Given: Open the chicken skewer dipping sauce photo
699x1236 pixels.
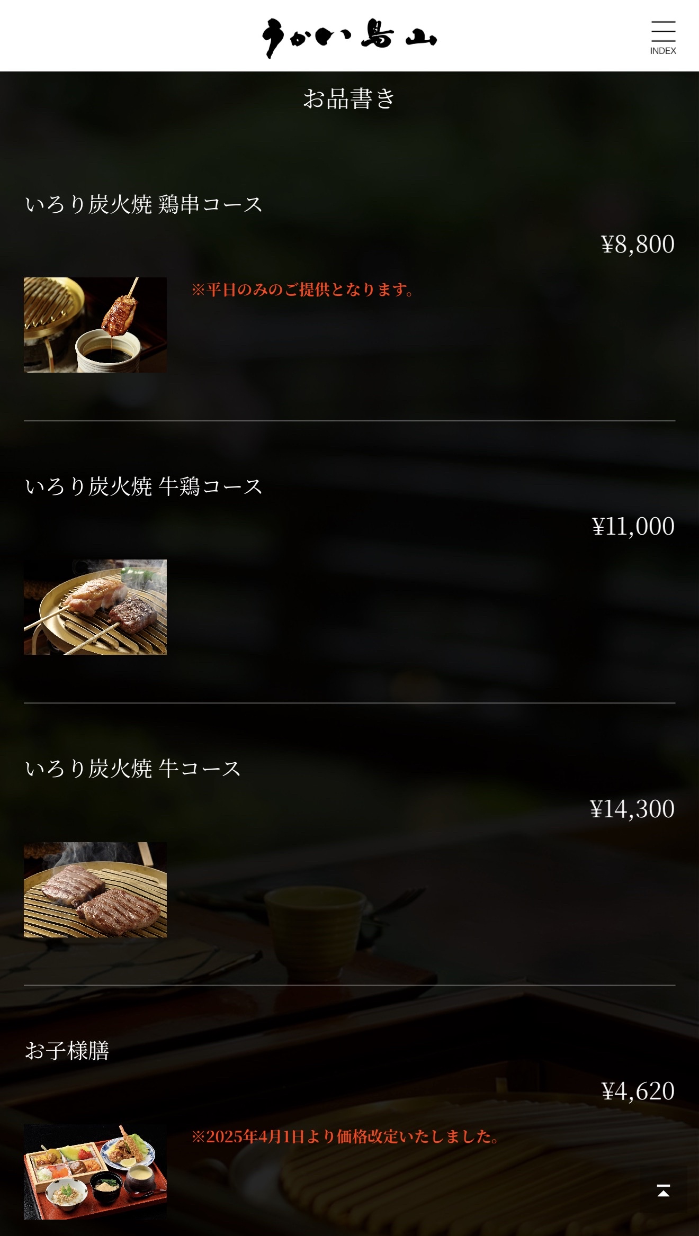Looking at the screenshot, I should (95, 325).
